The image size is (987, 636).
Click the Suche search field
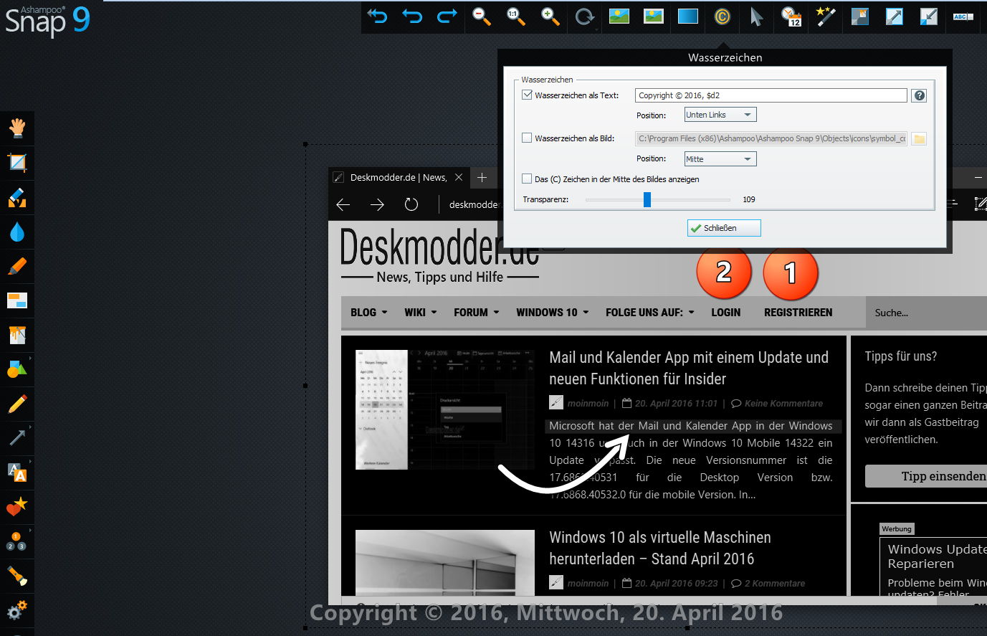926,313
